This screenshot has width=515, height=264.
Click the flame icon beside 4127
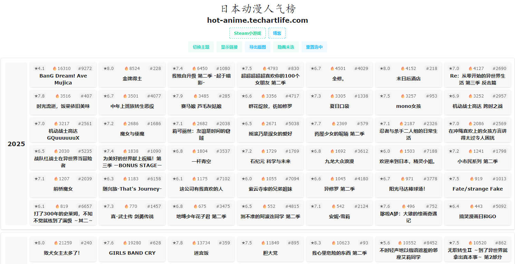point(470,69)
